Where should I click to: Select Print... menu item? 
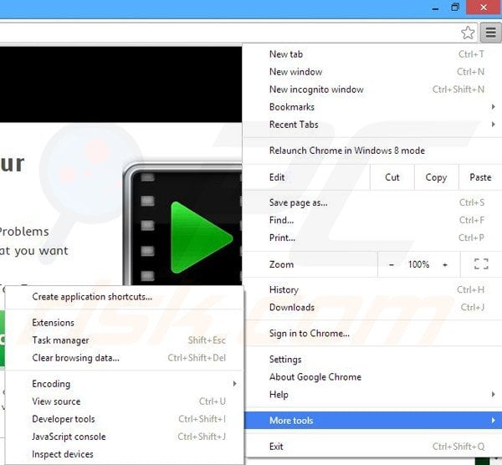point(373,238)
